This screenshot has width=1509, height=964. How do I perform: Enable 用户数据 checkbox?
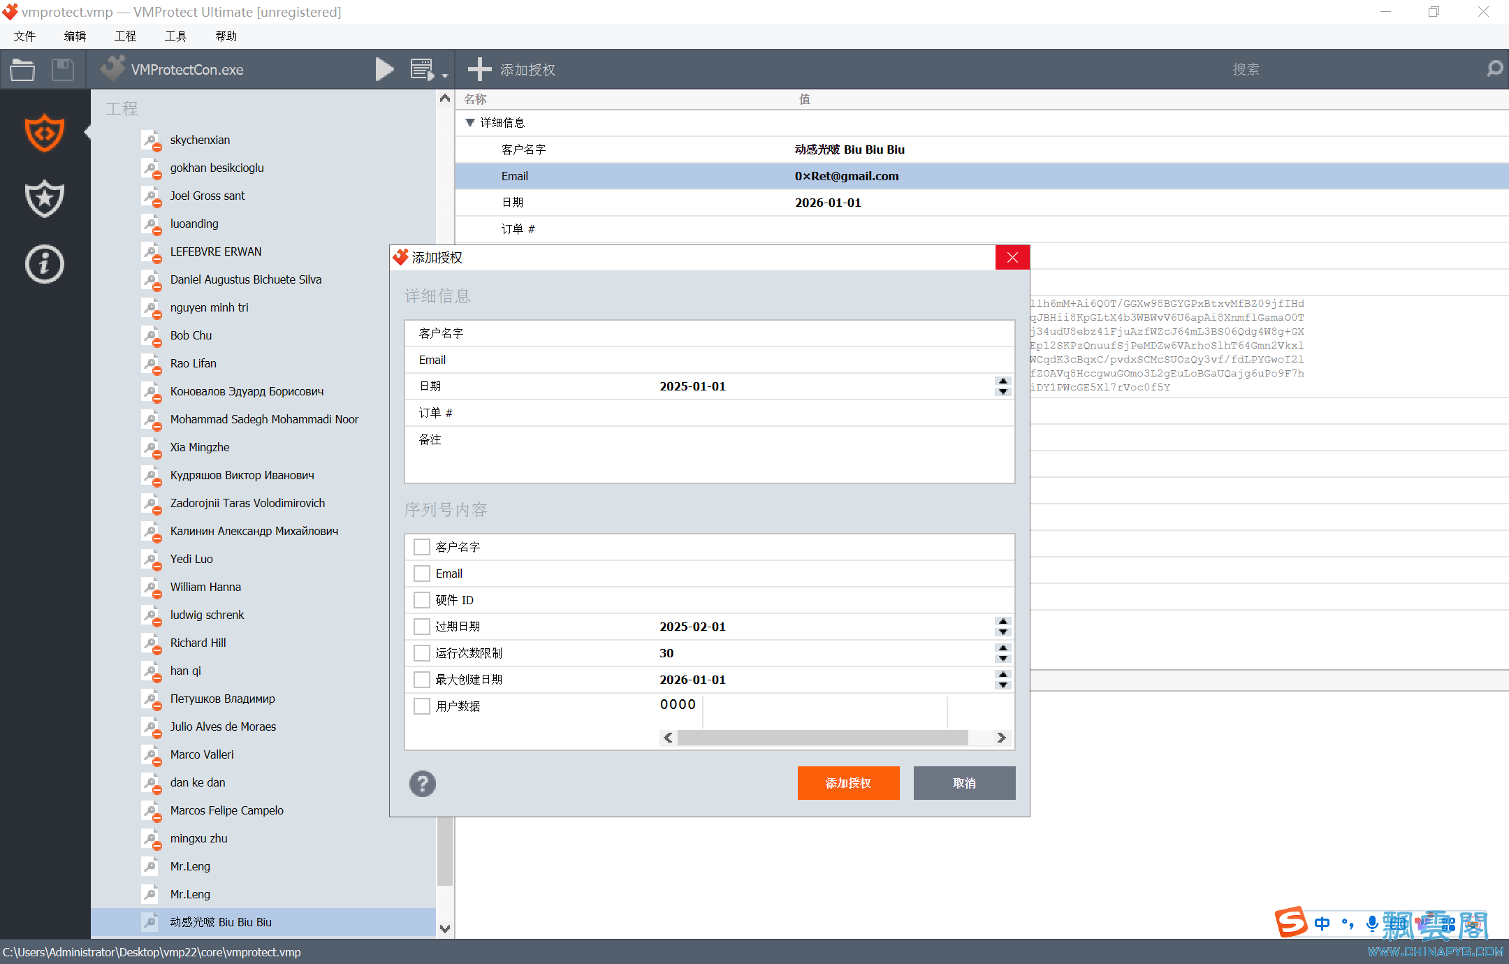click(422, 706)
